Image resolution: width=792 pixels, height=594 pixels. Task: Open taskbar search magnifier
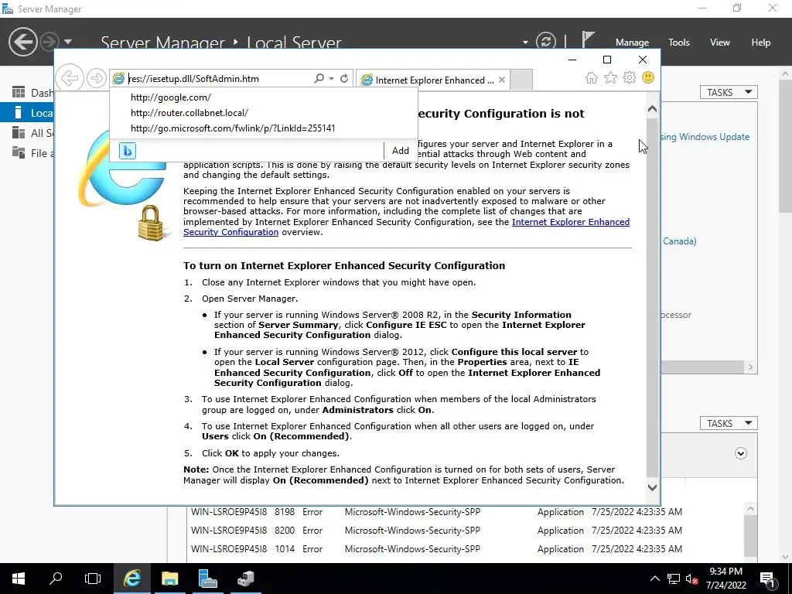pos(56,579)
